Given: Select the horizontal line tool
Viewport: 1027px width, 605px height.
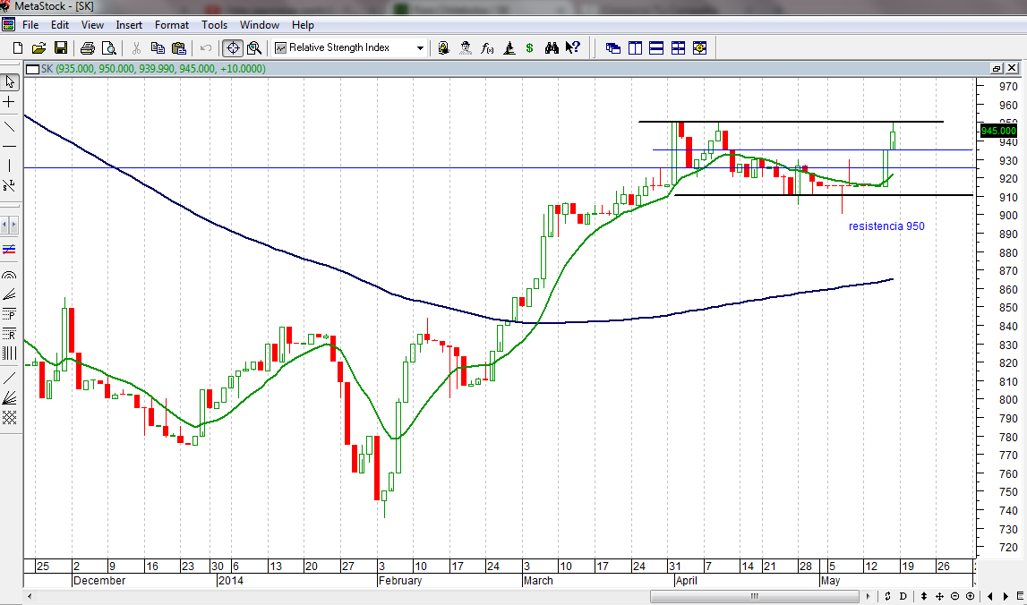Looking at the screenshot, I should point(9,146).
